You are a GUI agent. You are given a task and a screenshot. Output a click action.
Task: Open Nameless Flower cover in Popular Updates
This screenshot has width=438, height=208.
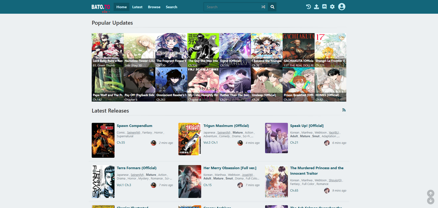point(140,50)
